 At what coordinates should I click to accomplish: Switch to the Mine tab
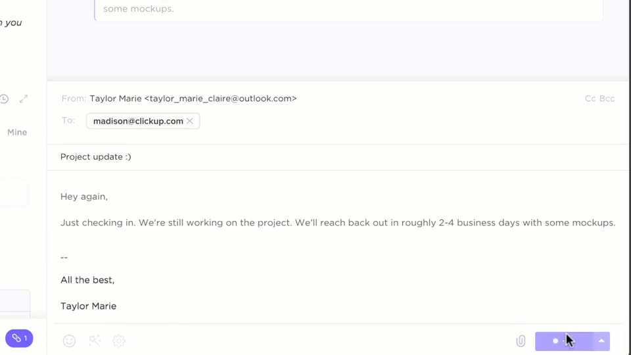pyautogui.click(x=17, y=132)
